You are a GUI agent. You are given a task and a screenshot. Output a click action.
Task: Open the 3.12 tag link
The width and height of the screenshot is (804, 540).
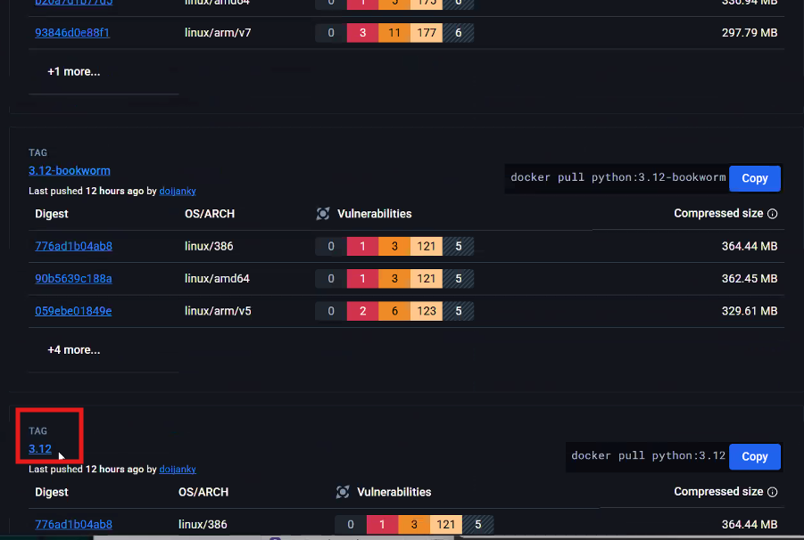click(x=40, y=449)
